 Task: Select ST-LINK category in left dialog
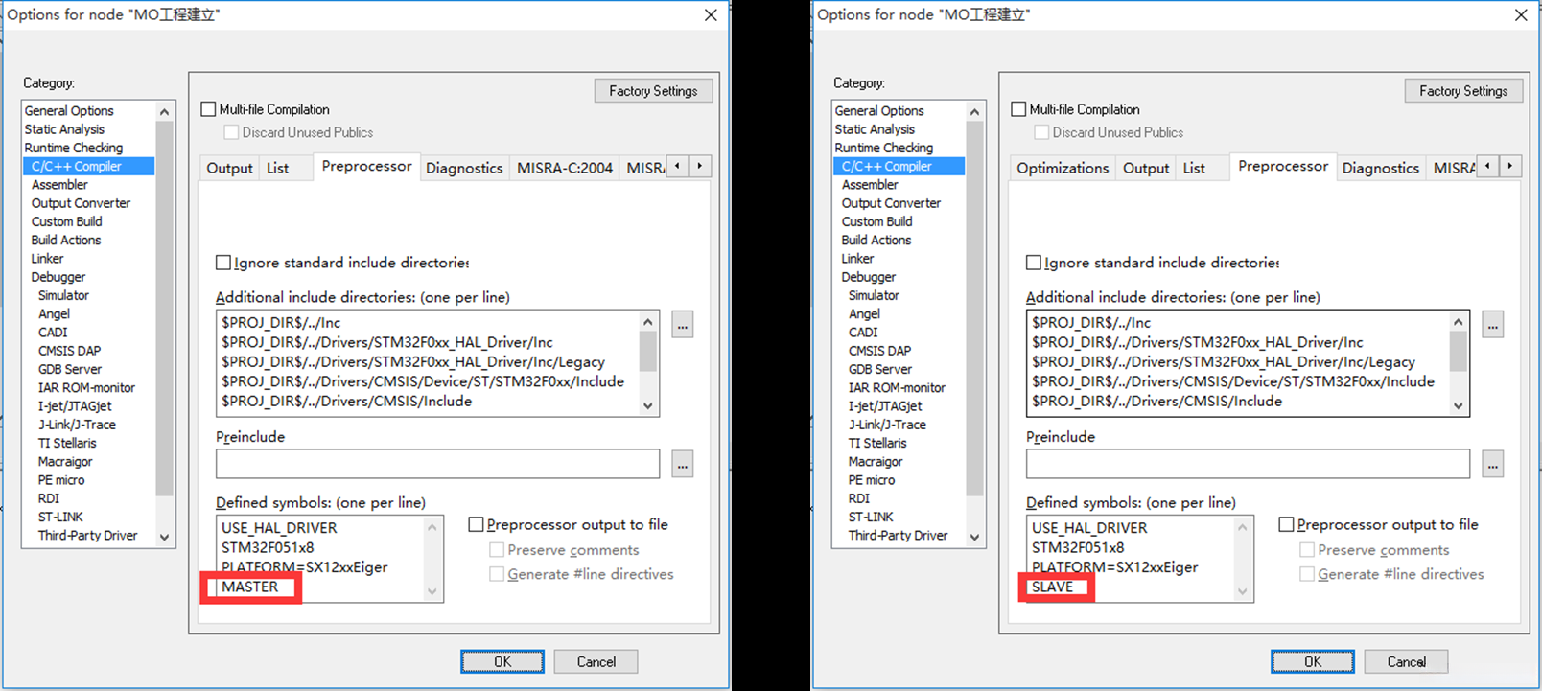(x=60, y=517)
